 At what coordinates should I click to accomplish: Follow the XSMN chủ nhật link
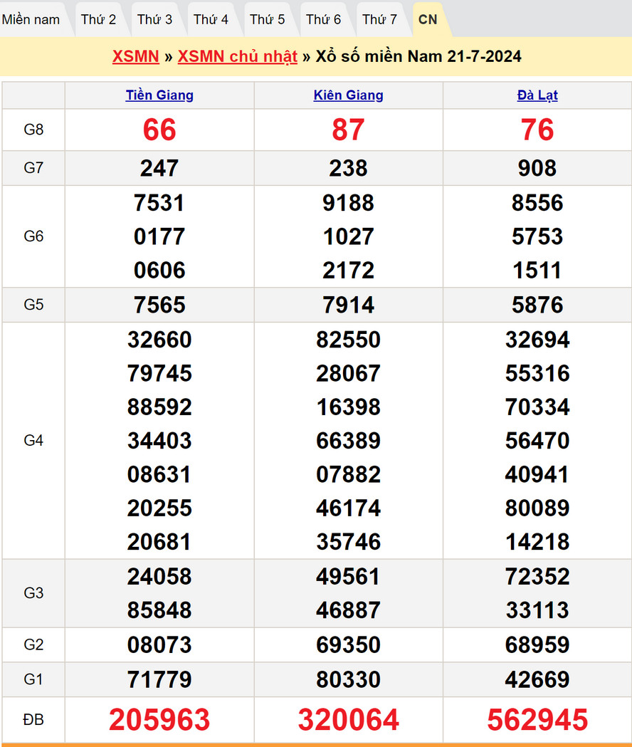(237, 56)
